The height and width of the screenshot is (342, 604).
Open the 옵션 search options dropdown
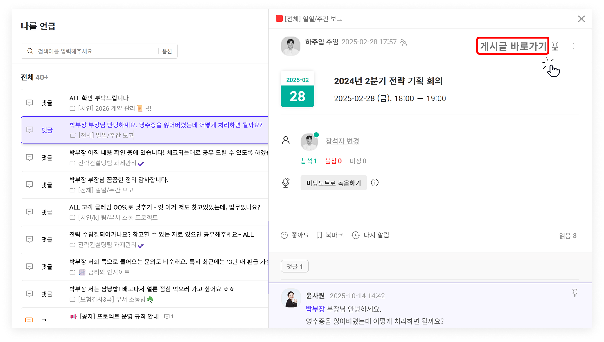tap(167, 51)
